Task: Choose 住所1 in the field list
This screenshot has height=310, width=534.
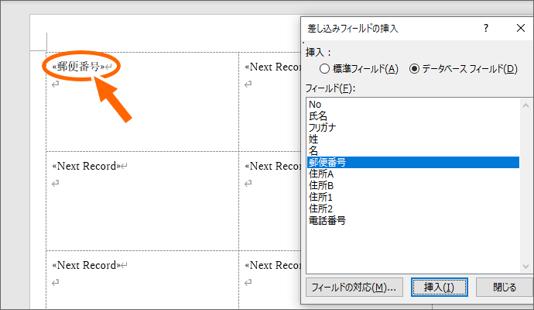Action: [x=320, y=197]
